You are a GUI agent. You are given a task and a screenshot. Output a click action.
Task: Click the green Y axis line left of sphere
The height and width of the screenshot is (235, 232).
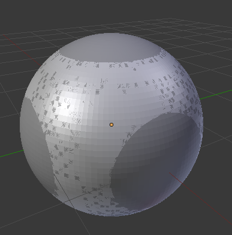[x=11, y=153]
